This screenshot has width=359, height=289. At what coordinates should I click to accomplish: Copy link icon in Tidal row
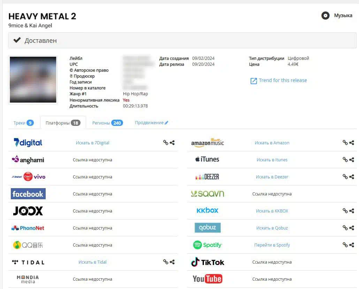click(x=166, y=262)
